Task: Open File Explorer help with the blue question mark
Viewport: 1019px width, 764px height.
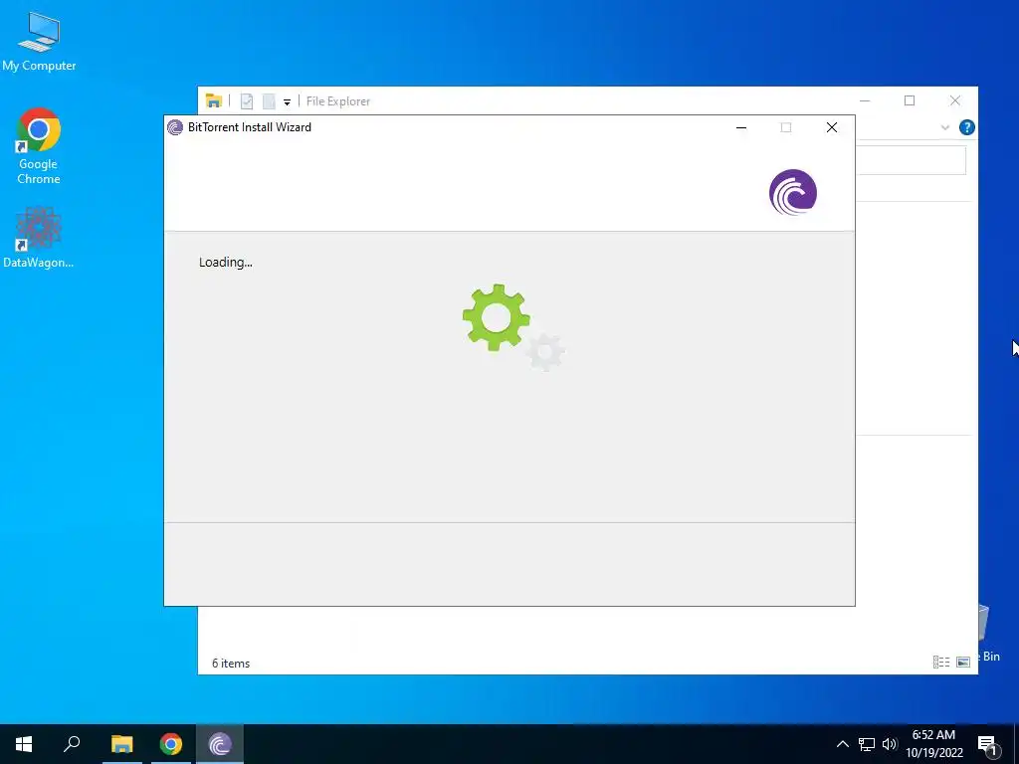Action: pos(966,127)
